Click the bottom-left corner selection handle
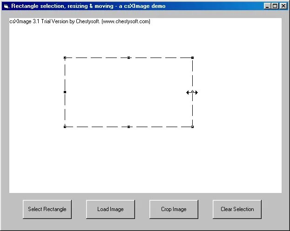The image size is (290, 231). [x=65, y=127]
